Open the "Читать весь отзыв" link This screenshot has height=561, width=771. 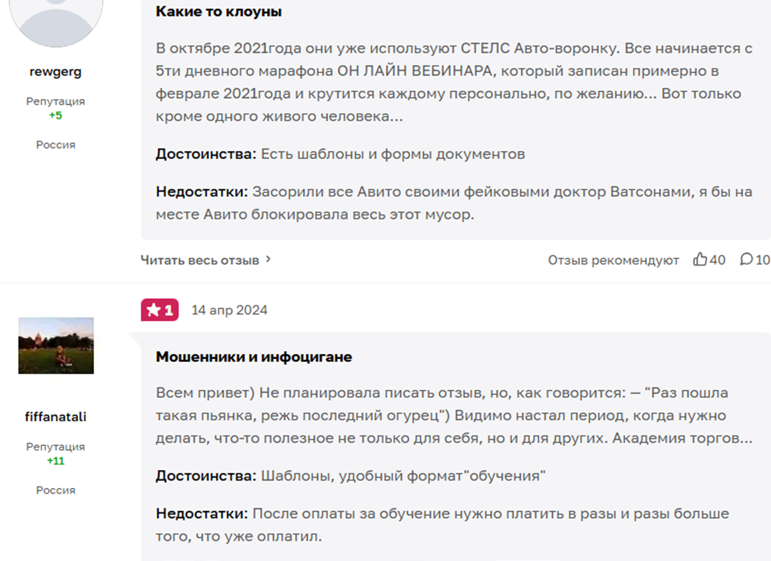coord(200,260)
